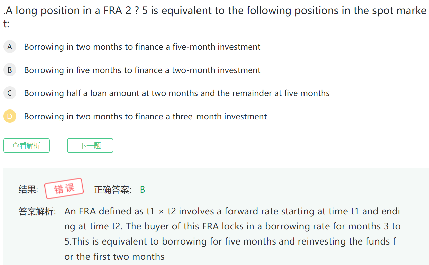Click the green correct answer letter B
The width and height of the screenshot is (429, 265).
tap(142, 190)
